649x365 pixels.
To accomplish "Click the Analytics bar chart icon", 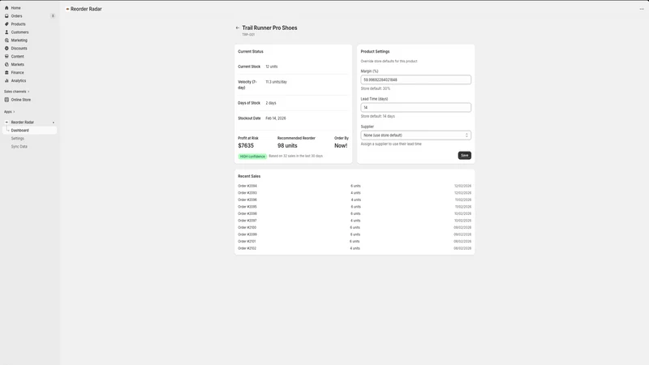I will [6, 80].
